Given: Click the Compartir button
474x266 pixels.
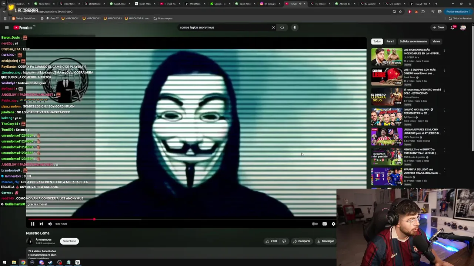Looking at the screenshot, I should tap(302, 241).
